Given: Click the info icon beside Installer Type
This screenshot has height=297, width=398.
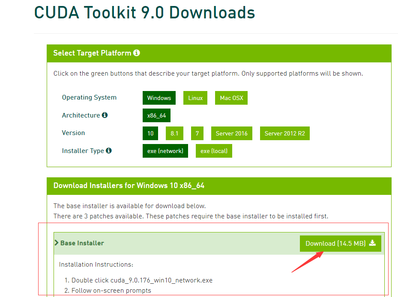Looking at the screenshot, I should tap(109, 151).
